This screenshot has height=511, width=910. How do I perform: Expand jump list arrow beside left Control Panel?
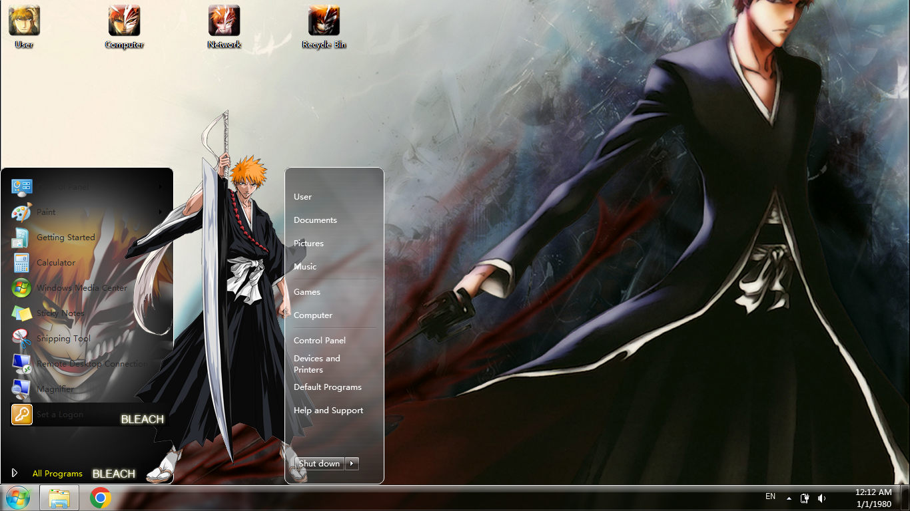(x=161, y=187)
